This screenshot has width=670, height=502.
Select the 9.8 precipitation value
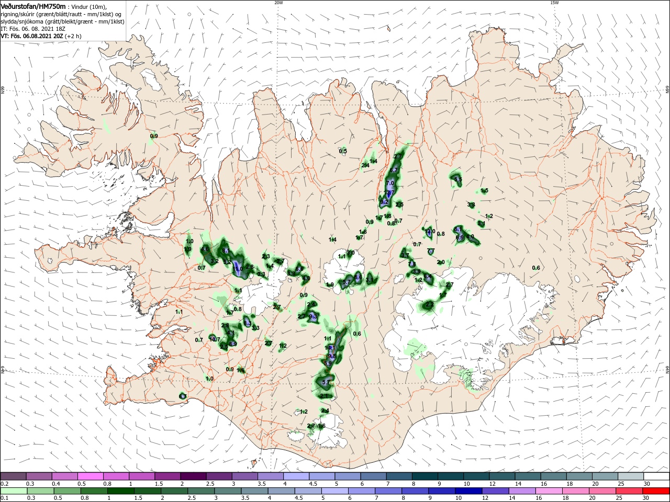331,356
